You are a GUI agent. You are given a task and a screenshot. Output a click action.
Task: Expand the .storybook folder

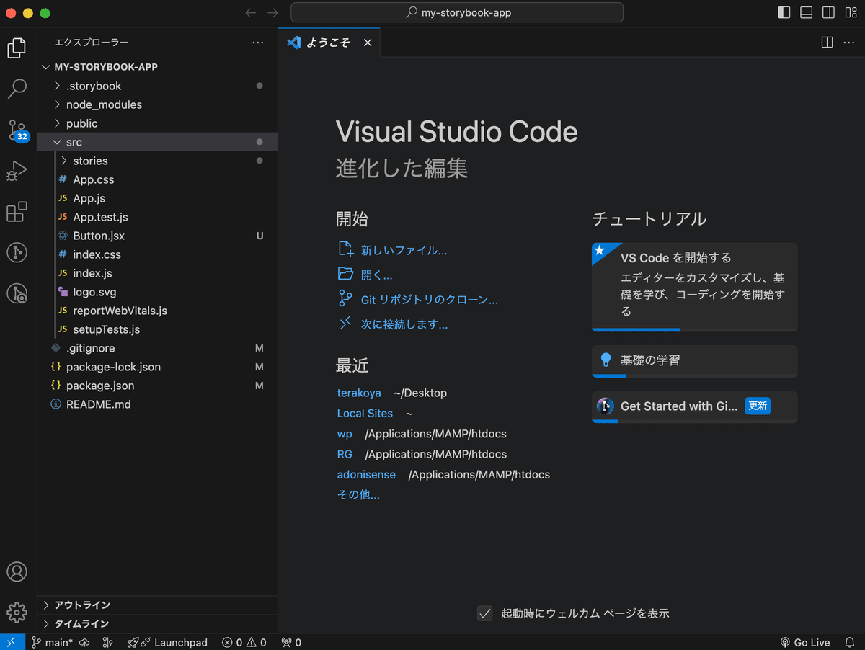click(x=157, y=86)
